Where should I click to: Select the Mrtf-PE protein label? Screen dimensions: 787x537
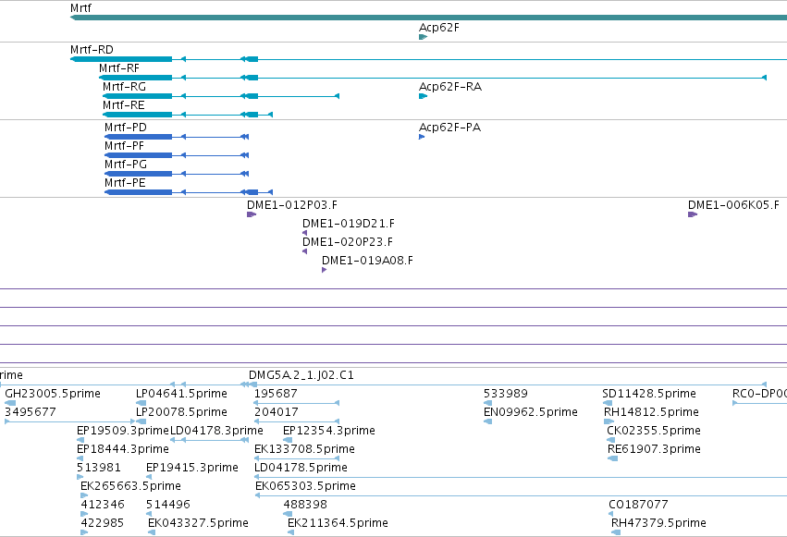click(x=125, y=183)
